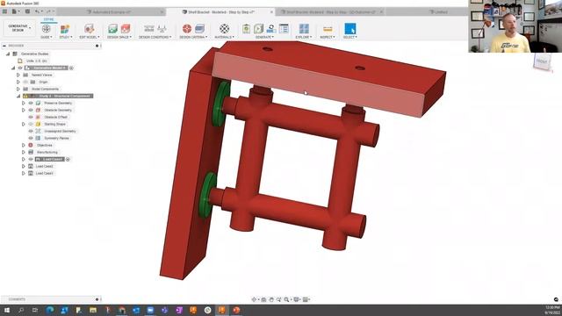Click the Structural Constraints icon

[148, 28]
